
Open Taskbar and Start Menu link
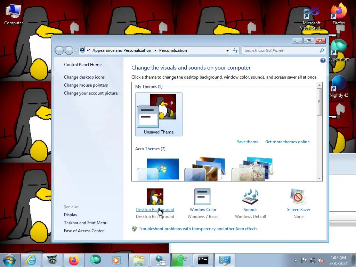tap(86, 223)
